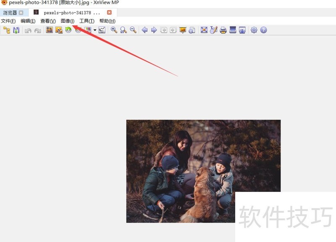Zoom out with the minus magnifier
This screenshot has height=242, width=336.
133,30
